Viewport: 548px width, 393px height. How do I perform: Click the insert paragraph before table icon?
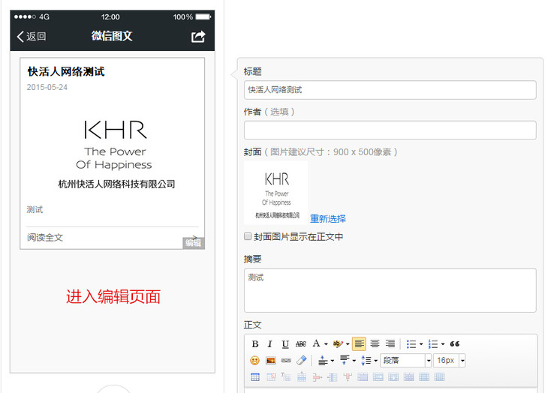[x=286, y=377]
